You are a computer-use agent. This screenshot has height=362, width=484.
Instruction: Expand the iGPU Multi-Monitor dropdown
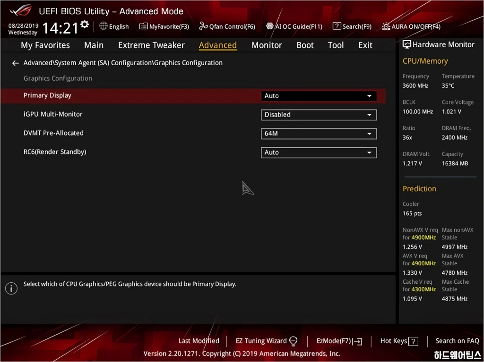(x=319, y=115)
